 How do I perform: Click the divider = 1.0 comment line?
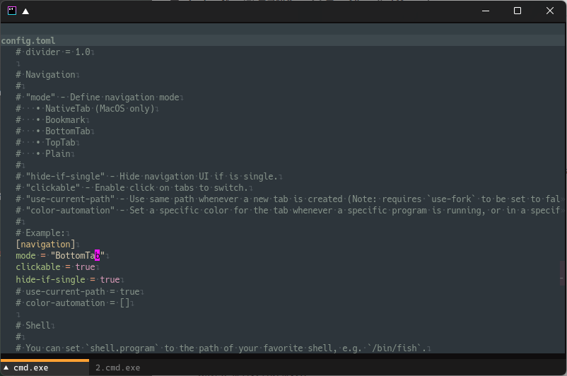[x=53, y=52]
